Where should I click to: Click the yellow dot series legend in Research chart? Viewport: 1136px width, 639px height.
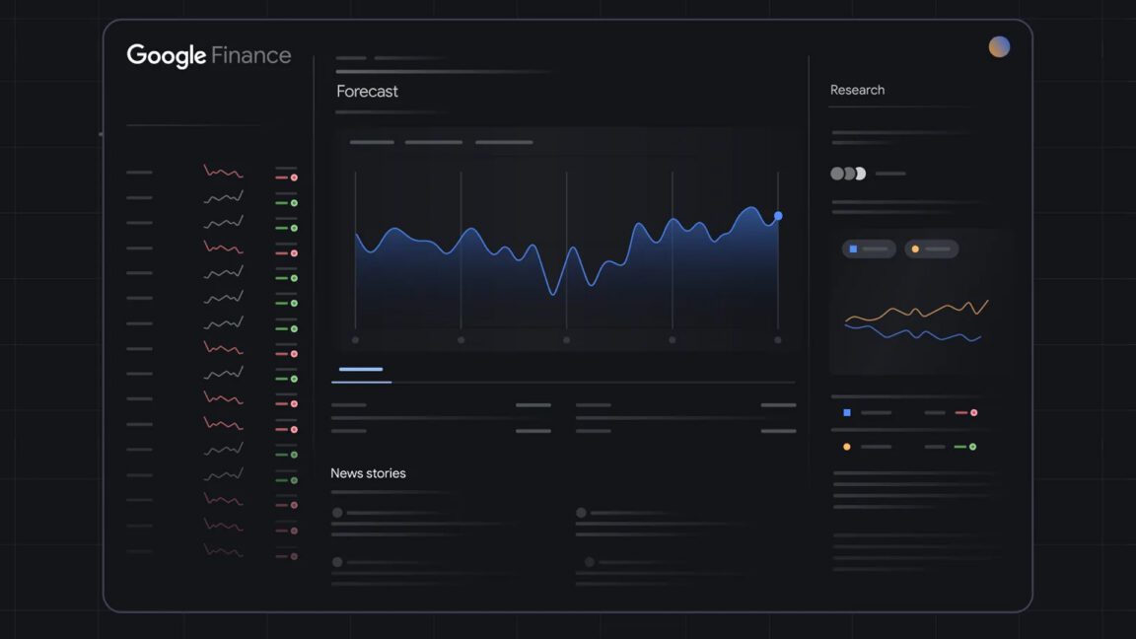click(931, 248)
